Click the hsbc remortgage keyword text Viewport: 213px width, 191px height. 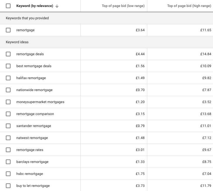coord(30,174)
